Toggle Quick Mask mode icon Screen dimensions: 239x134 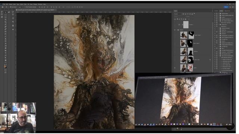click(5, 70)
